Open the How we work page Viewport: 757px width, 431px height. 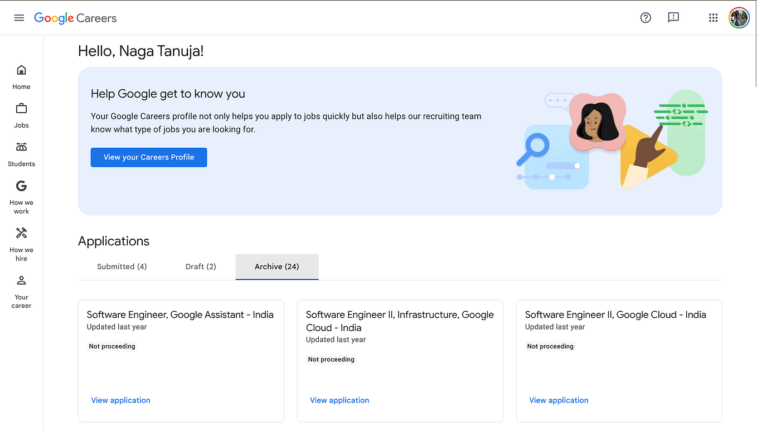click(x=21, y=195)
